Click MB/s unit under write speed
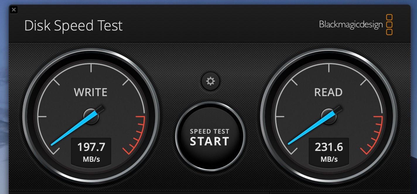 tap(91, 159)
